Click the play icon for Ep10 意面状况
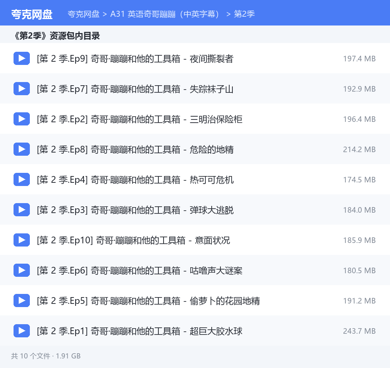 point(21,240)
